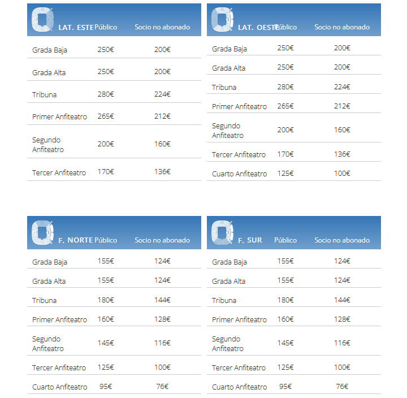Click Socio no abonado header in Lat. Oeste
The height and width of the screenshot is (398, 407).
click(x=342, y=27)
